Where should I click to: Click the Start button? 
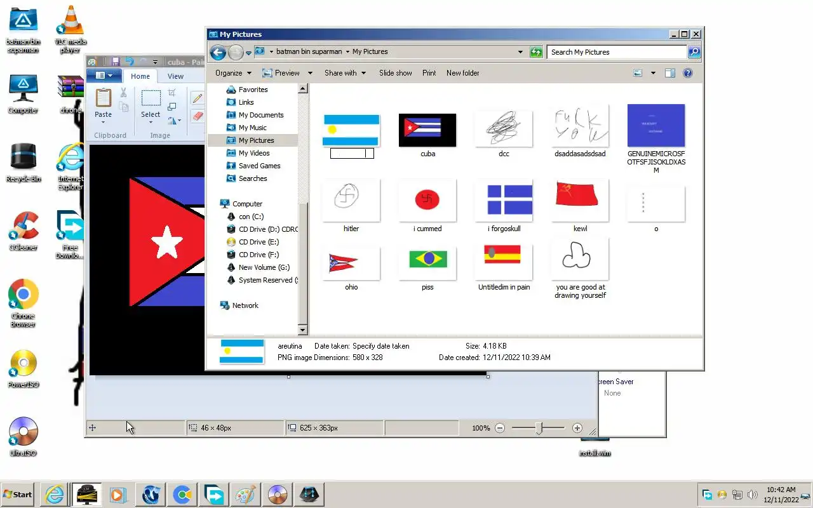[18, 494]
